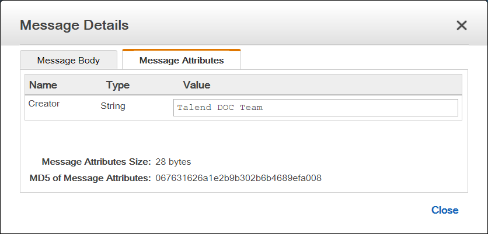Dismiss the dialog with the X icon
488x234 pixels.
pos(462,25)
